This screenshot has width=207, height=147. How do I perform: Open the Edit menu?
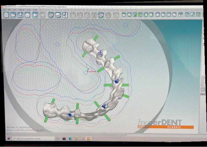(9, 10)
